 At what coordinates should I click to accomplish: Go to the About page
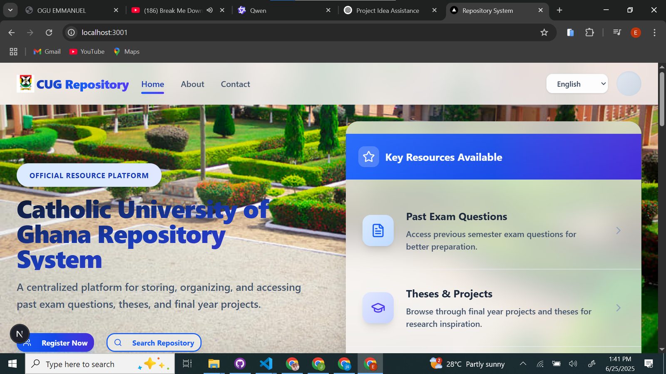(x=192, y=84)
